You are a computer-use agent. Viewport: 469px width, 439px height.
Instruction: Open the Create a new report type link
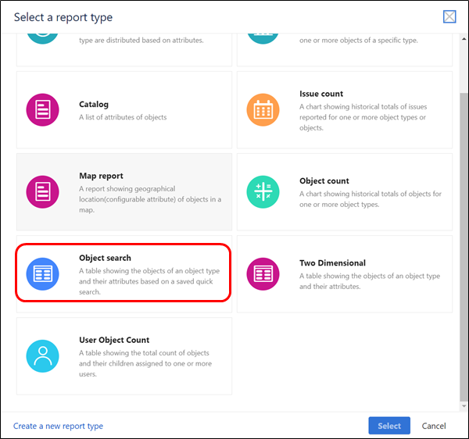tap(58, 426)
